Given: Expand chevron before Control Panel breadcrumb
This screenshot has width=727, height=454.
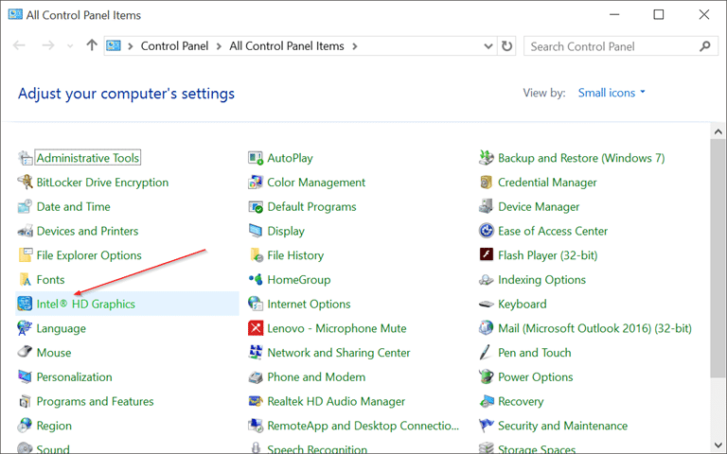Looking at the screenshot, I should pos(131,45).
